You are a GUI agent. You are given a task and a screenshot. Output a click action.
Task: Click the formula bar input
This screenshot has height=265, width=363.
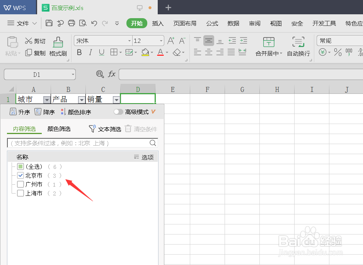[241, 74]
